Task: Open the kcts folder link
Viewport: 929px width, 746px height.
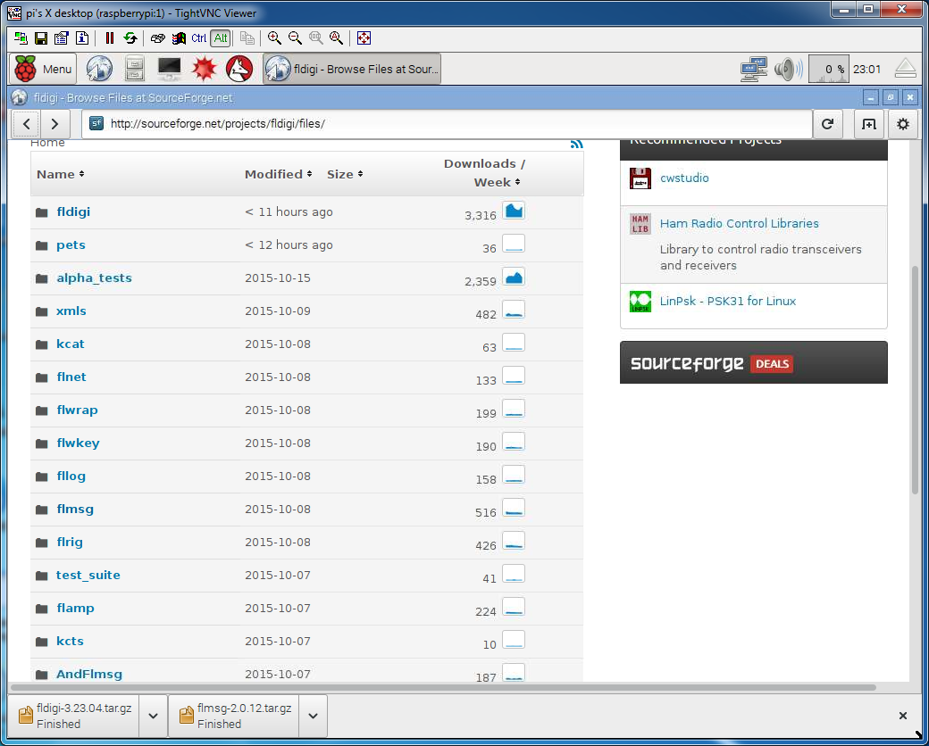Action: tap(70, 642)
